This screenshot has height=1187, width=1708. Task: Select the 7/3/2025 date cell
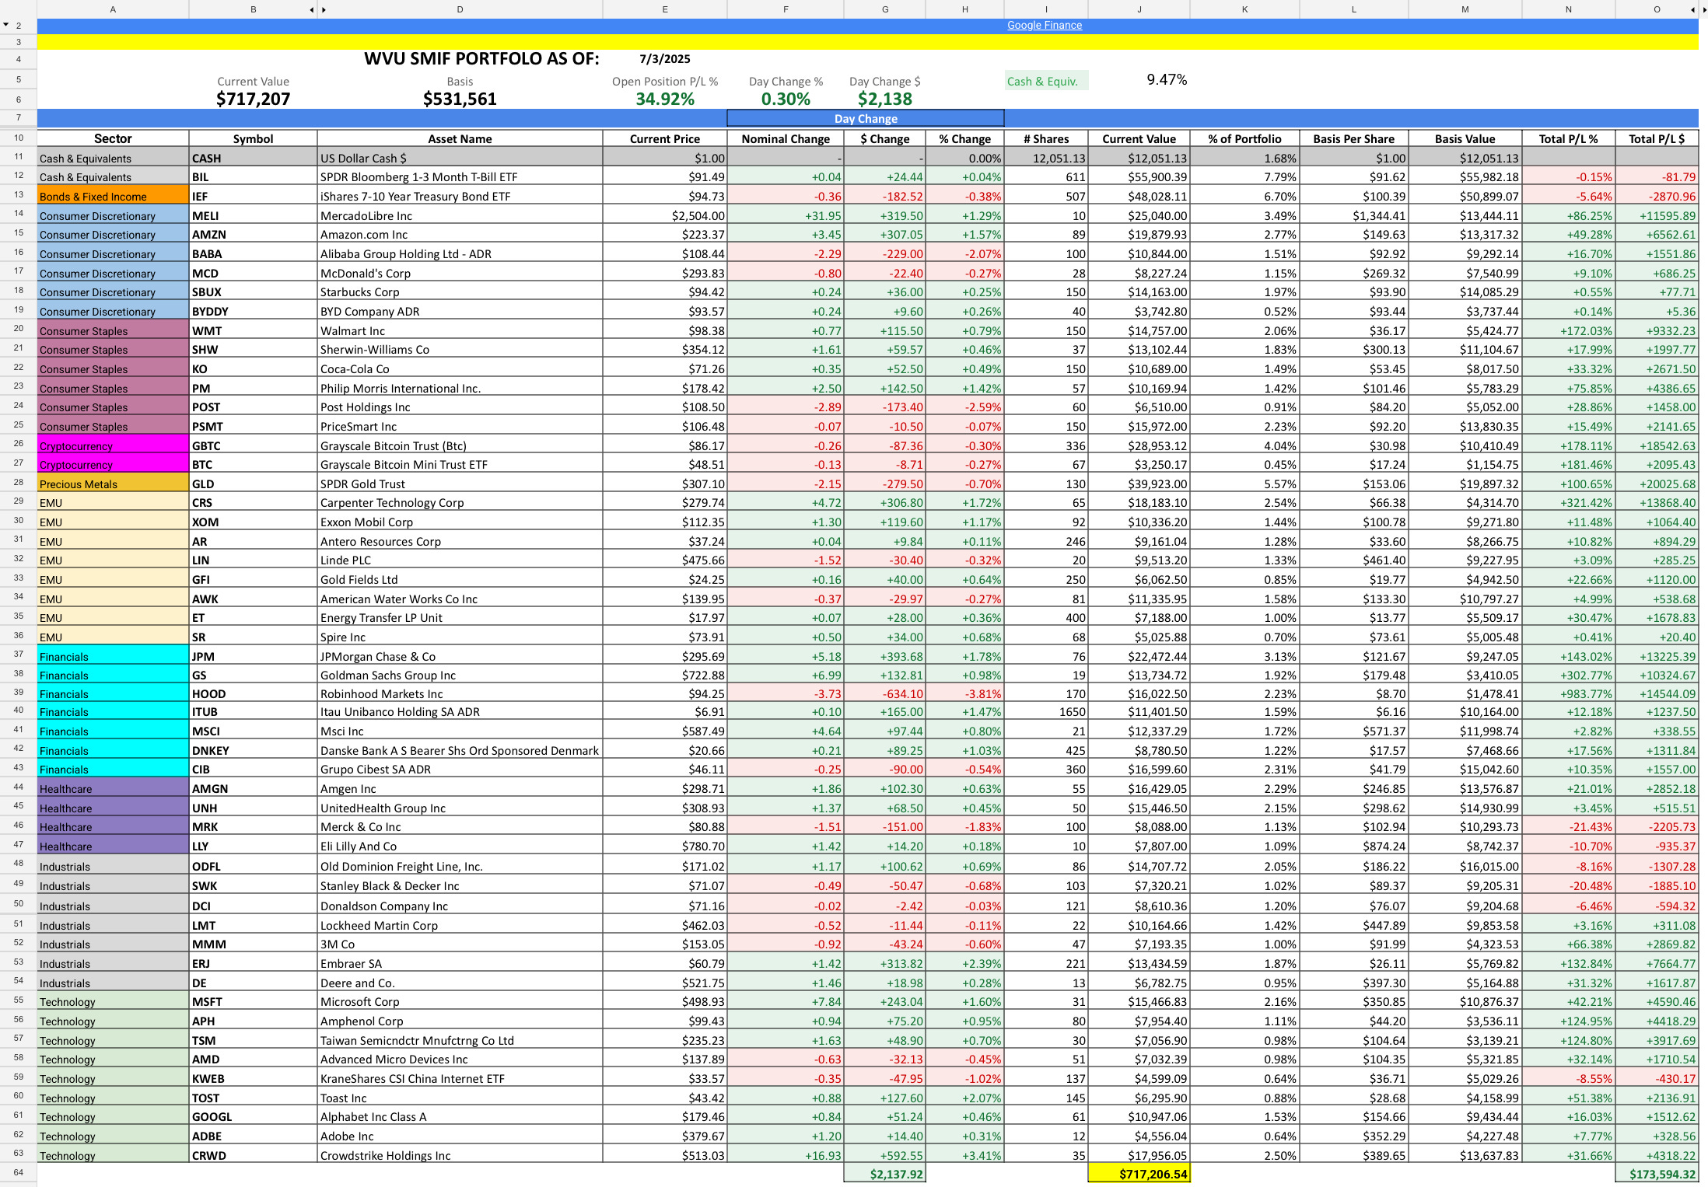click(664, 58)
